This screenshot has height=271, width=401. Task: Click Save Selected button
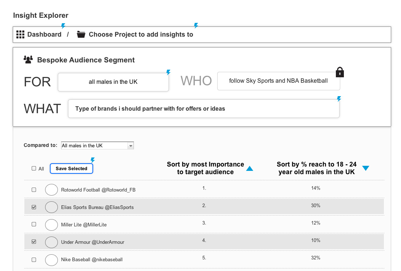click(x=71, y=169)
